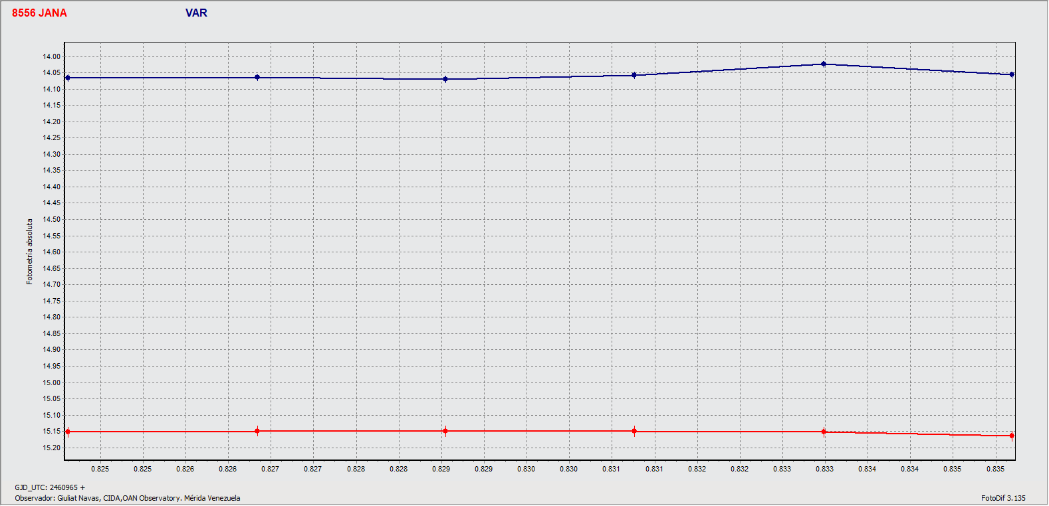Pick the second red data point from left
The image size is (1049, 506).
257,431
